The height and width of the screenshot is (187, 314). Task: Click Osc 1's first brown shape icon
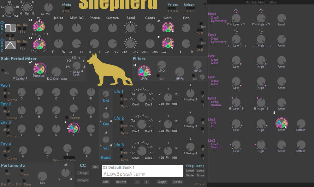[x=19, y=25]
